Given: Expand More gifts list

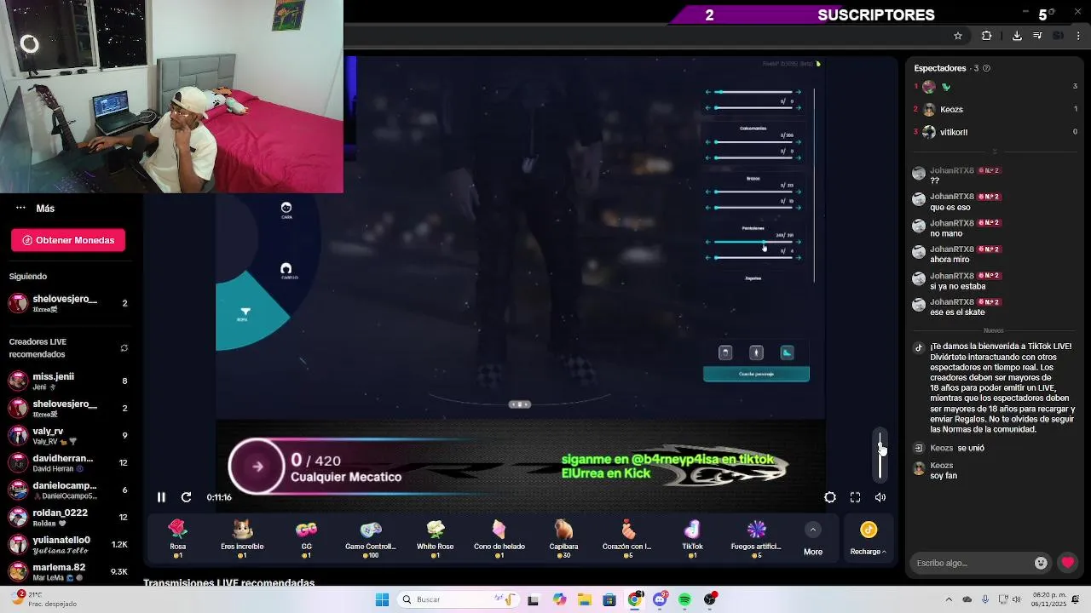Looking at the screenshot, I should [x=813, y=540].
